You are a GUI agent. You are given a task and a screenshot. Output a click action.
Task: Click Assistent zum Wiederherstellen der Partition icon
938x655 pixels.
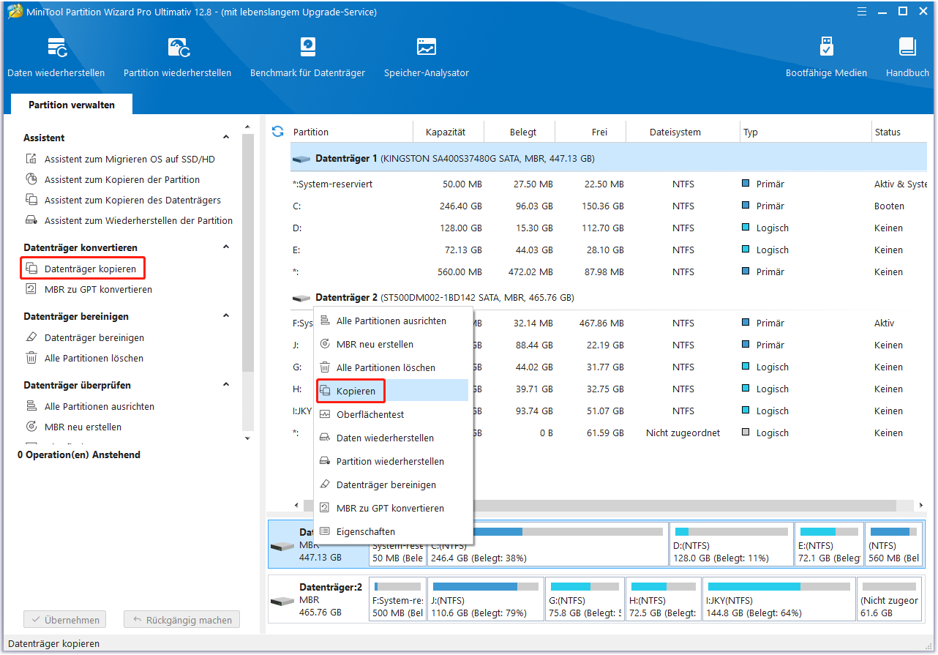[31, 220]
